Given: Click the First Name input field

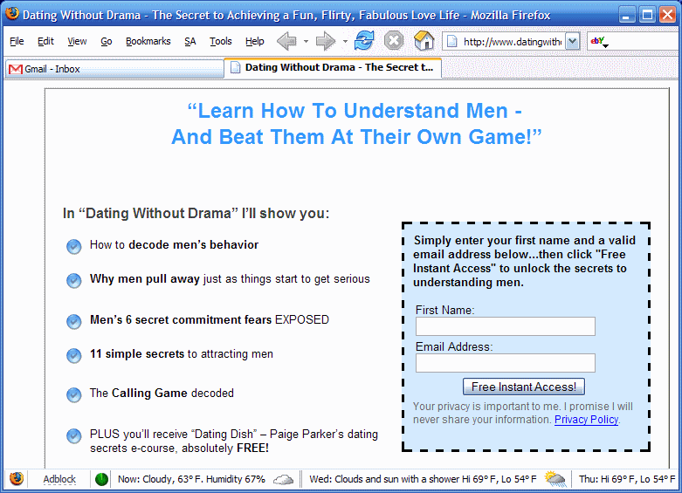Looking at the screenshot, I should click(505, 326).
